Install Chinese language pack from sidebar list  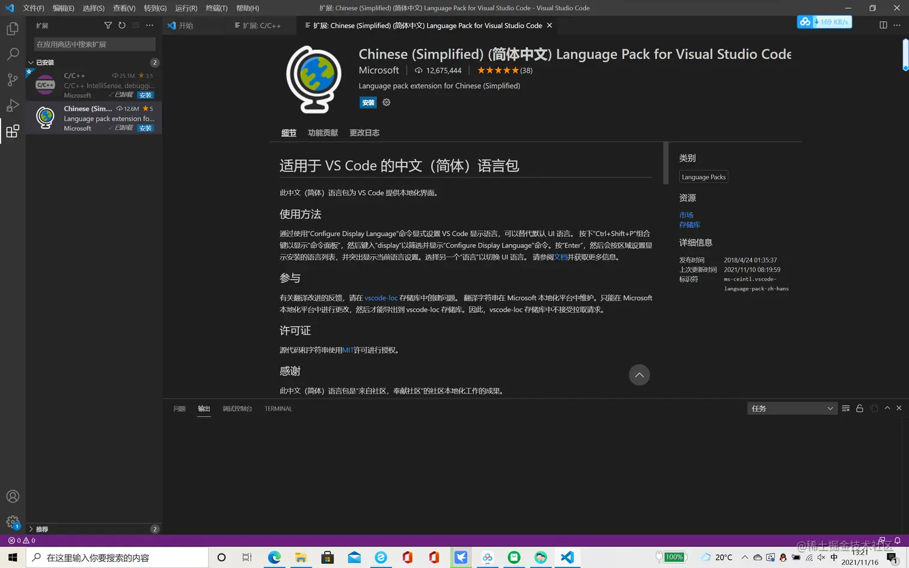[x=145, y=128]
